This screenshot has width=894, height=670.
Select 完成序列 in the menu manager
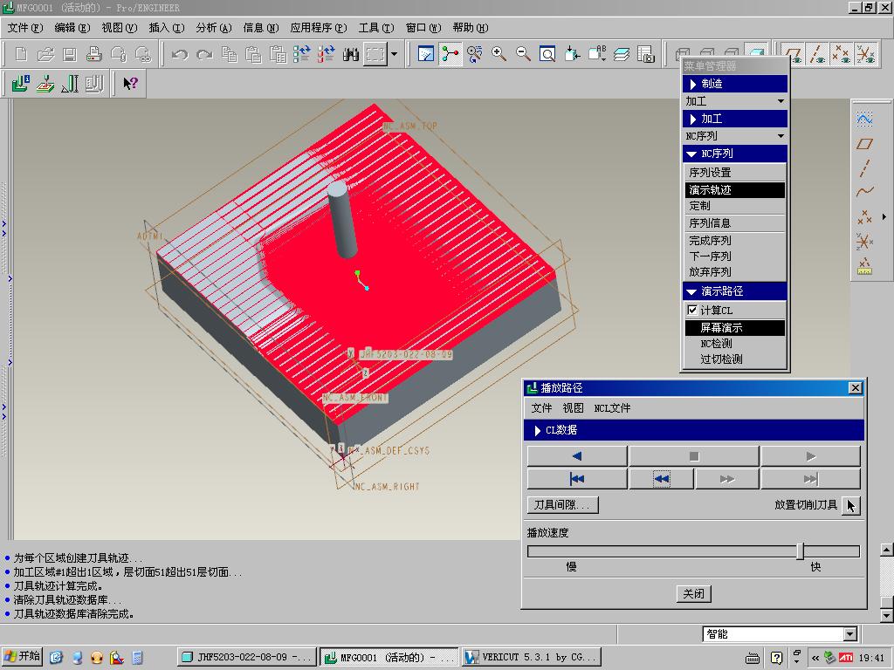734,241
